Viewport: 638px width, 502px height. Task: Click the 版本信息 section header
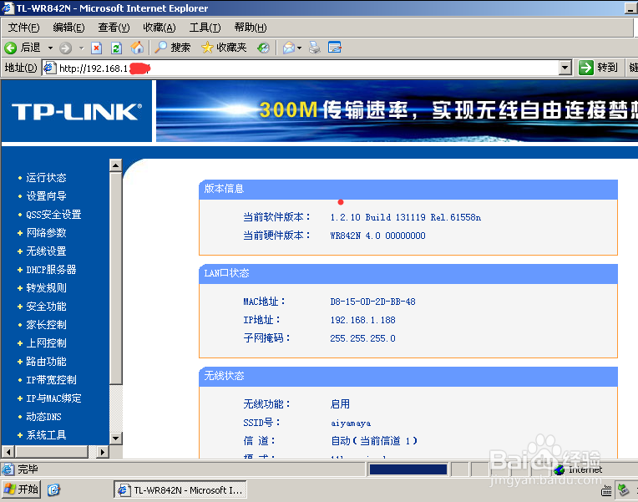408,189
